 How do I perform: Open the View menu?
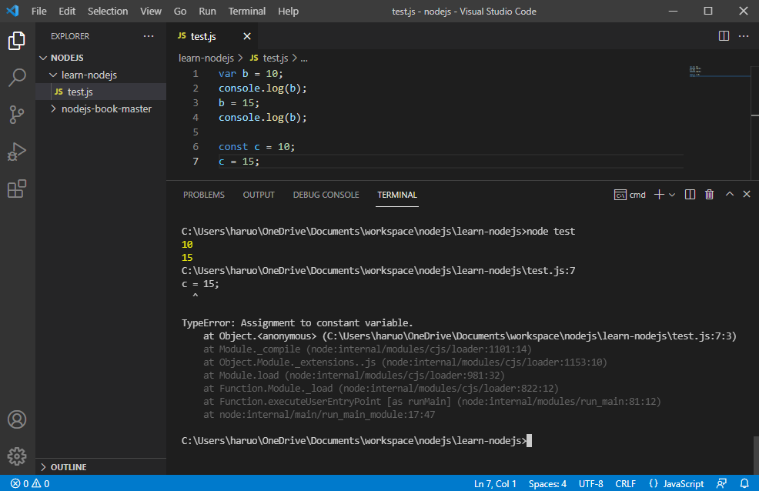(x=151, y=11)
